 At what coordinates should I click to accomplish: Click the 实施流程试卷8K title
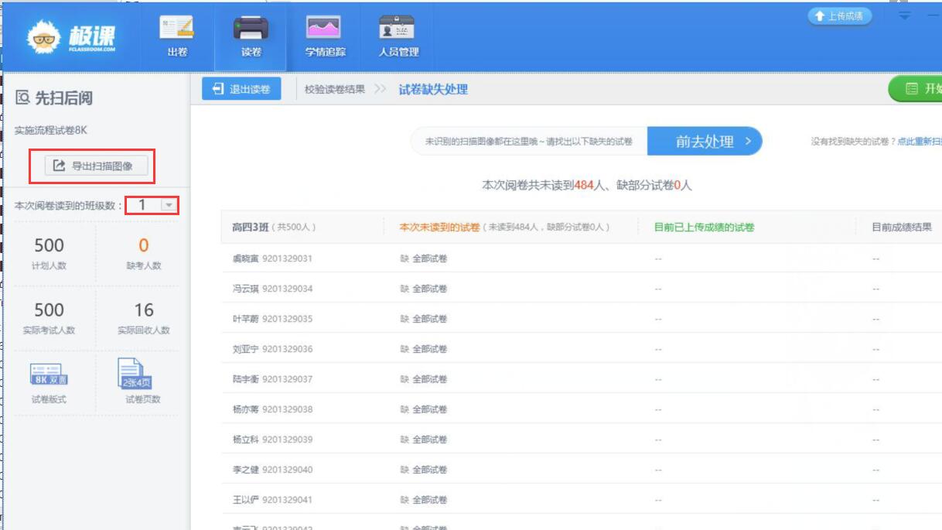[51, 131]
